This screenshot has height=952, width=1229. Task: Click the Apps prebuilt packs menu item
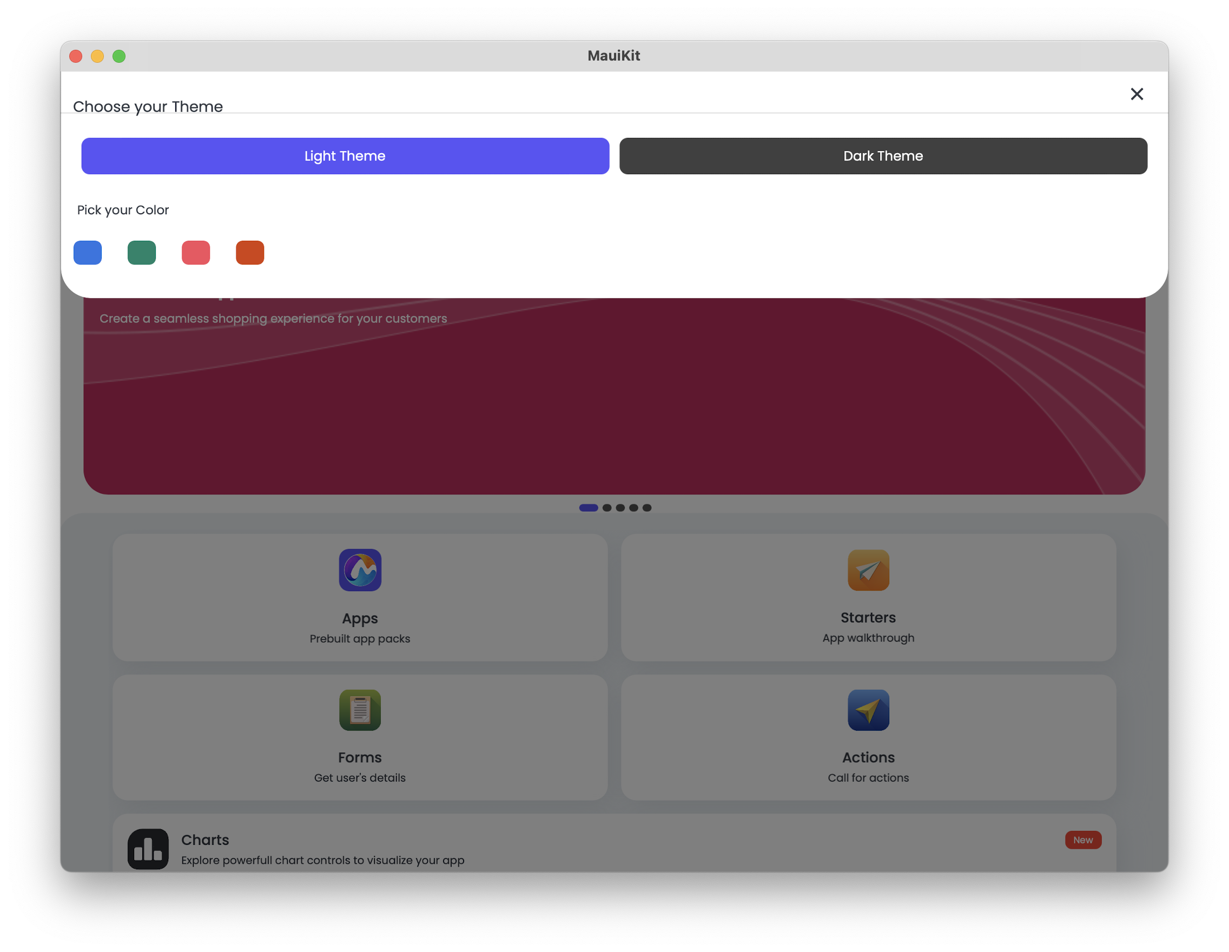tap(359, 596)
